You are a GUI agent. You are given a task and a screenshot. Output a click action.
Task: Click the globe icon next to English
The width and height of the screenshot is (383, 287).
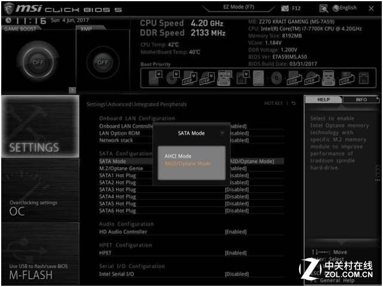coord(336,8)
